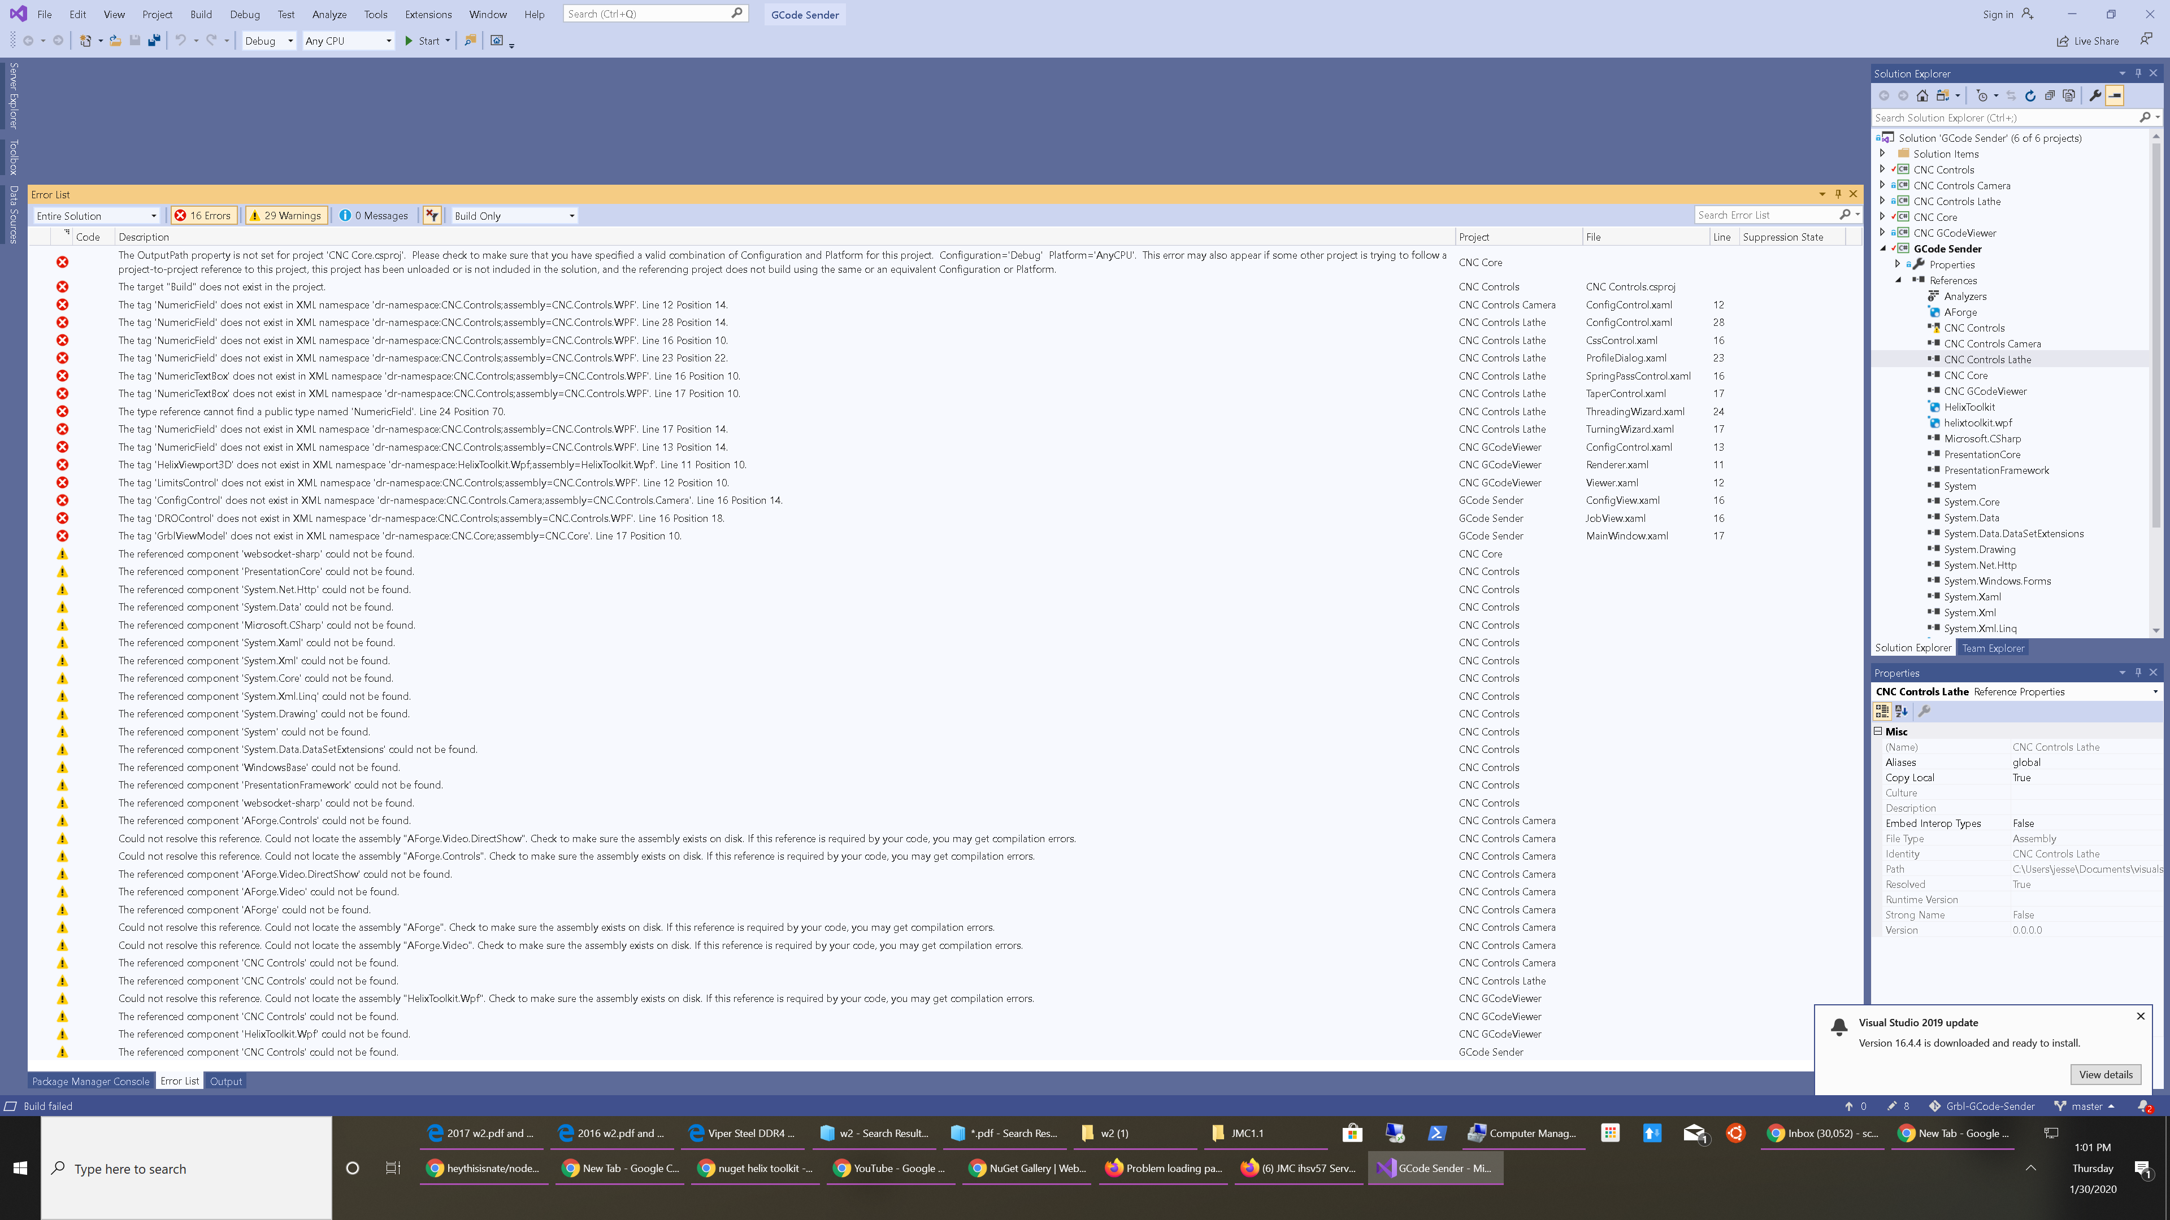The height and width of the screenshot is (1220, 2170).
Task: Click the Solution Explorer Home icon
Action: coord(1922,96)
